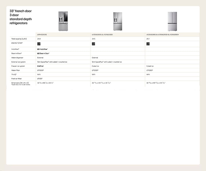Click the 'Craft Ice' cell

click(x=40, y=66)
